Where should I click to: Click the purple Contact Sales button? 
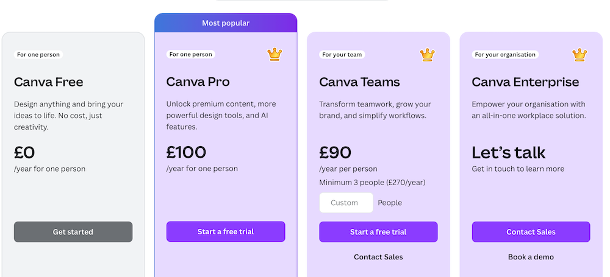tap(531, 232)
